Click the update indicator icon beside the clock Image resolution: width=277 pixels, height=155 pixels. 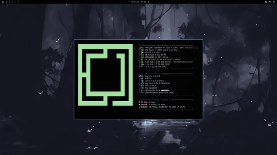[x=148, y=2]
